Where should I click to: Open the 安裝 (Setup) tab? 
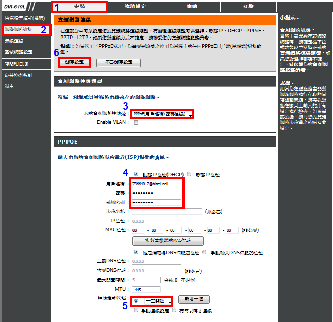[x=79, y=7]
